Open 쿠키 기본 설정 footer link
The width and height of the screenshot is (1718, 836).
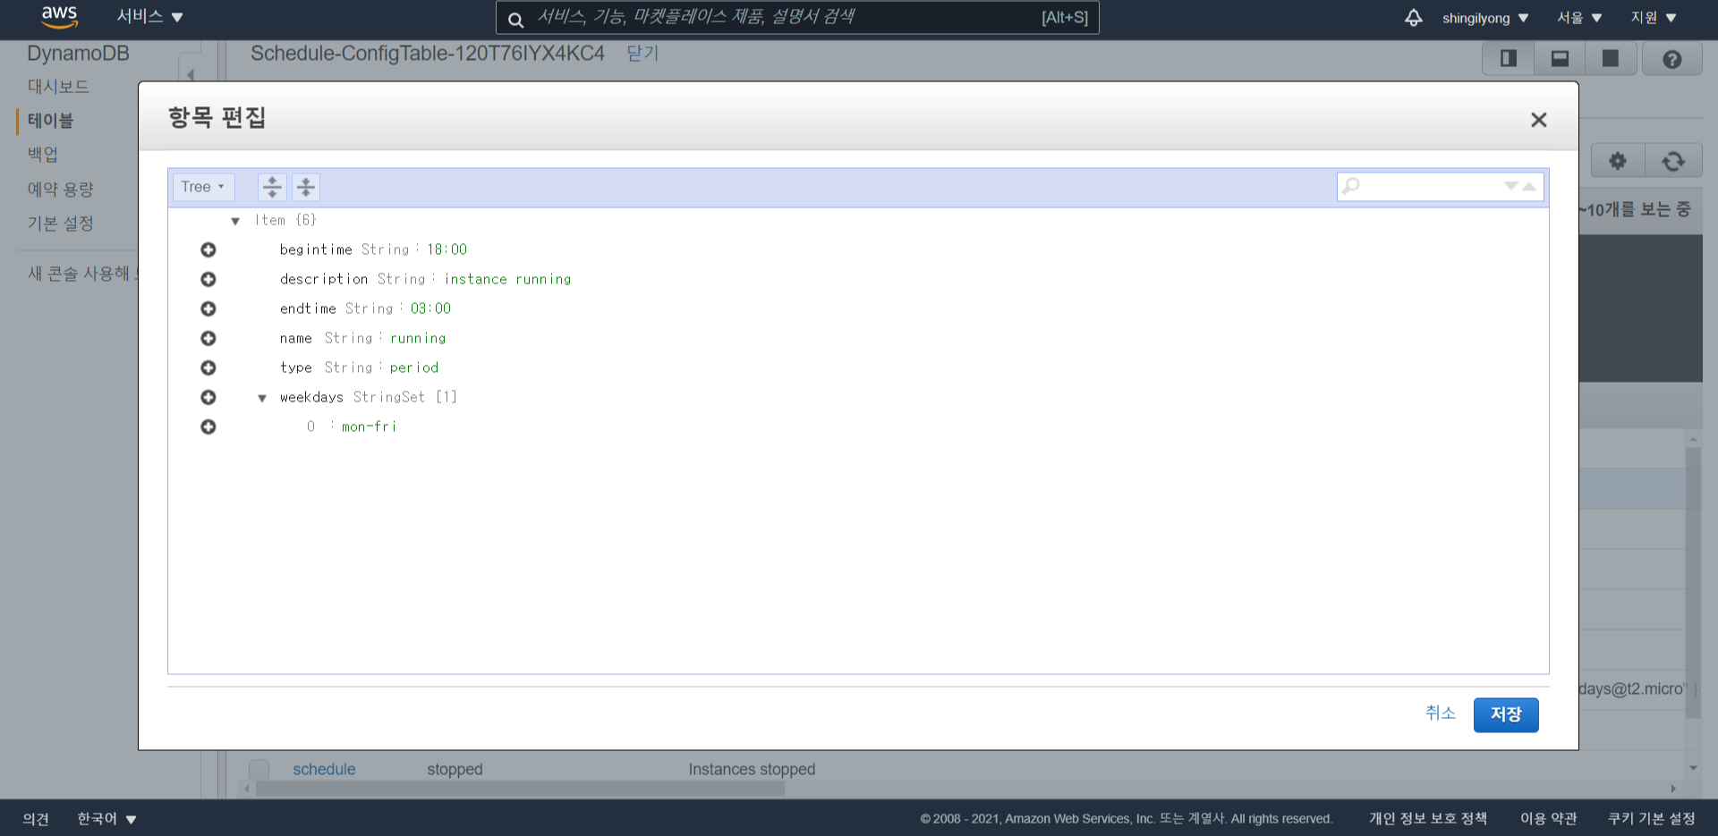tap(1652, 818)
